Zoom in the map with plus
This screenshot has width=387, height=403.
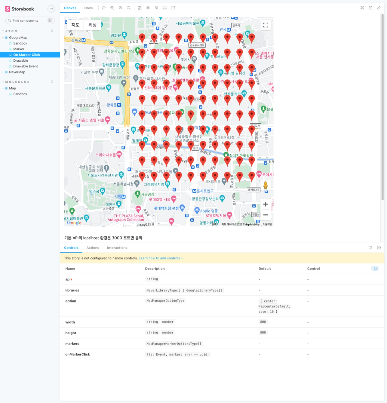pos(266,204)
